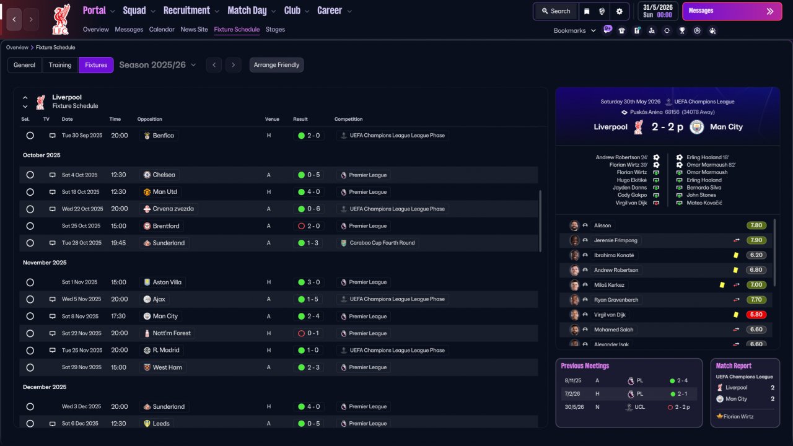Click the 2 - 4 result in Previous Meetings
793x446 pixels.
[679, 381]
